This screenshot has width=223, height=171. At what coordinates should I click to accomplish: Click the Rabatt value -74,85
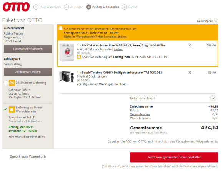(214, 110)
